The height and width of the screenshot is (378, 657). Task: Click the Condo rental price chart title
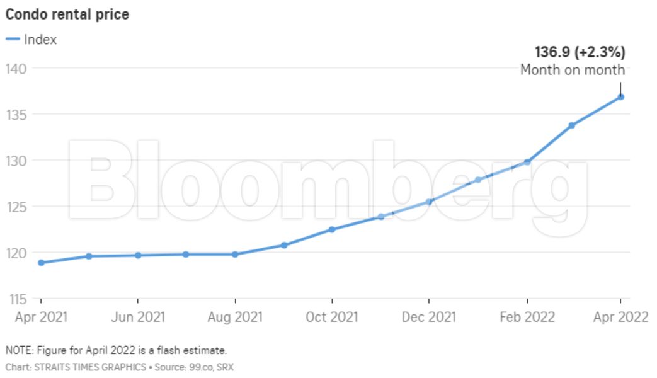coord(67,14)
